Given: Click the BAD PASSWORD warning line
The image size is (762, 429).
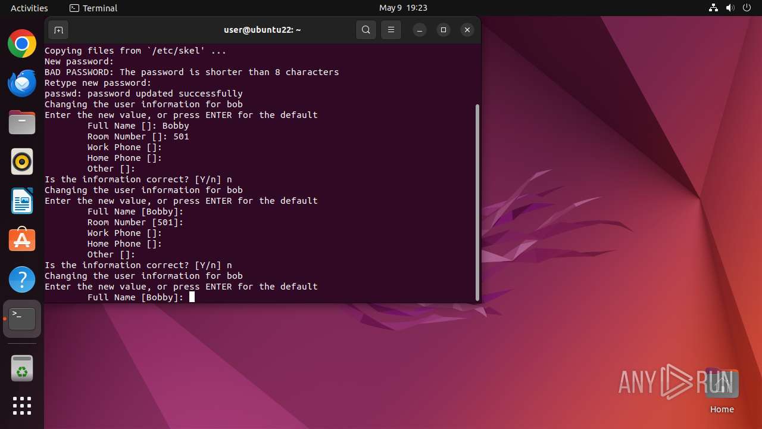Looking at the screenshot, I should (x=192, y=72).
